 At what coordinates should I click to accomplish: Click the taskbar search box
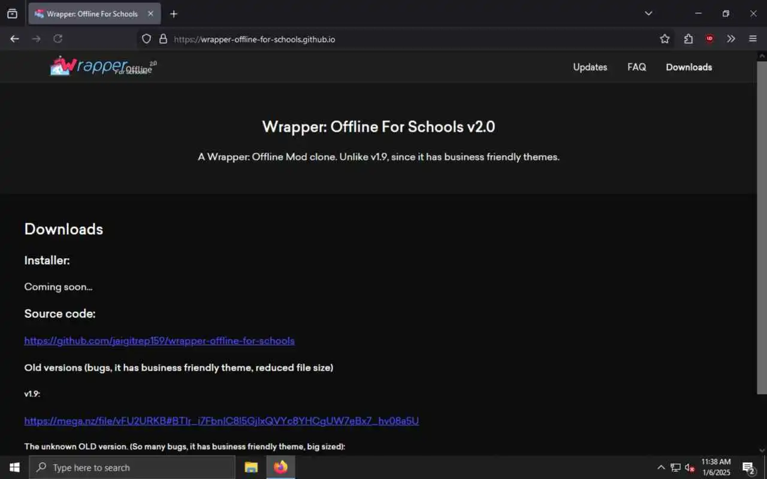(132, 468)
